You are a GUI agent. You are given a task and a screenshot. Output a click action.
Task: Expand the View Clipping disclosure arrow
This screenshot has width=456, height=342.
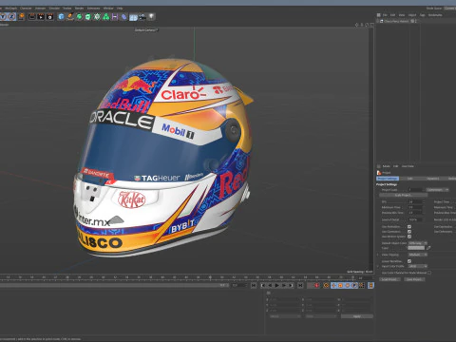(x=377, y=255)
